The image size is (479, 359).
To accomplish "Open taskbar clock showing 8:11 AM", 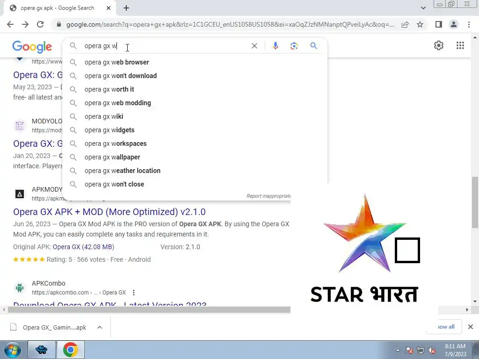I will 455,350.
